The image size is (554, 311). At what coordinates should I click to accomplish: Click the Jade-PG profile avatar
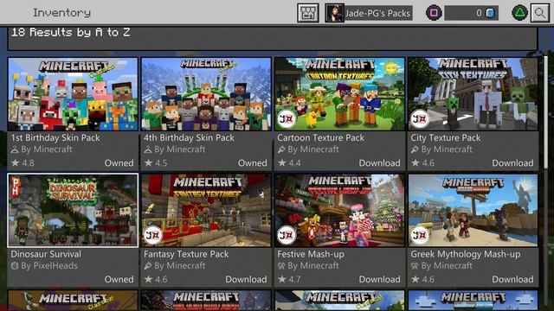[x=334, y=13]
